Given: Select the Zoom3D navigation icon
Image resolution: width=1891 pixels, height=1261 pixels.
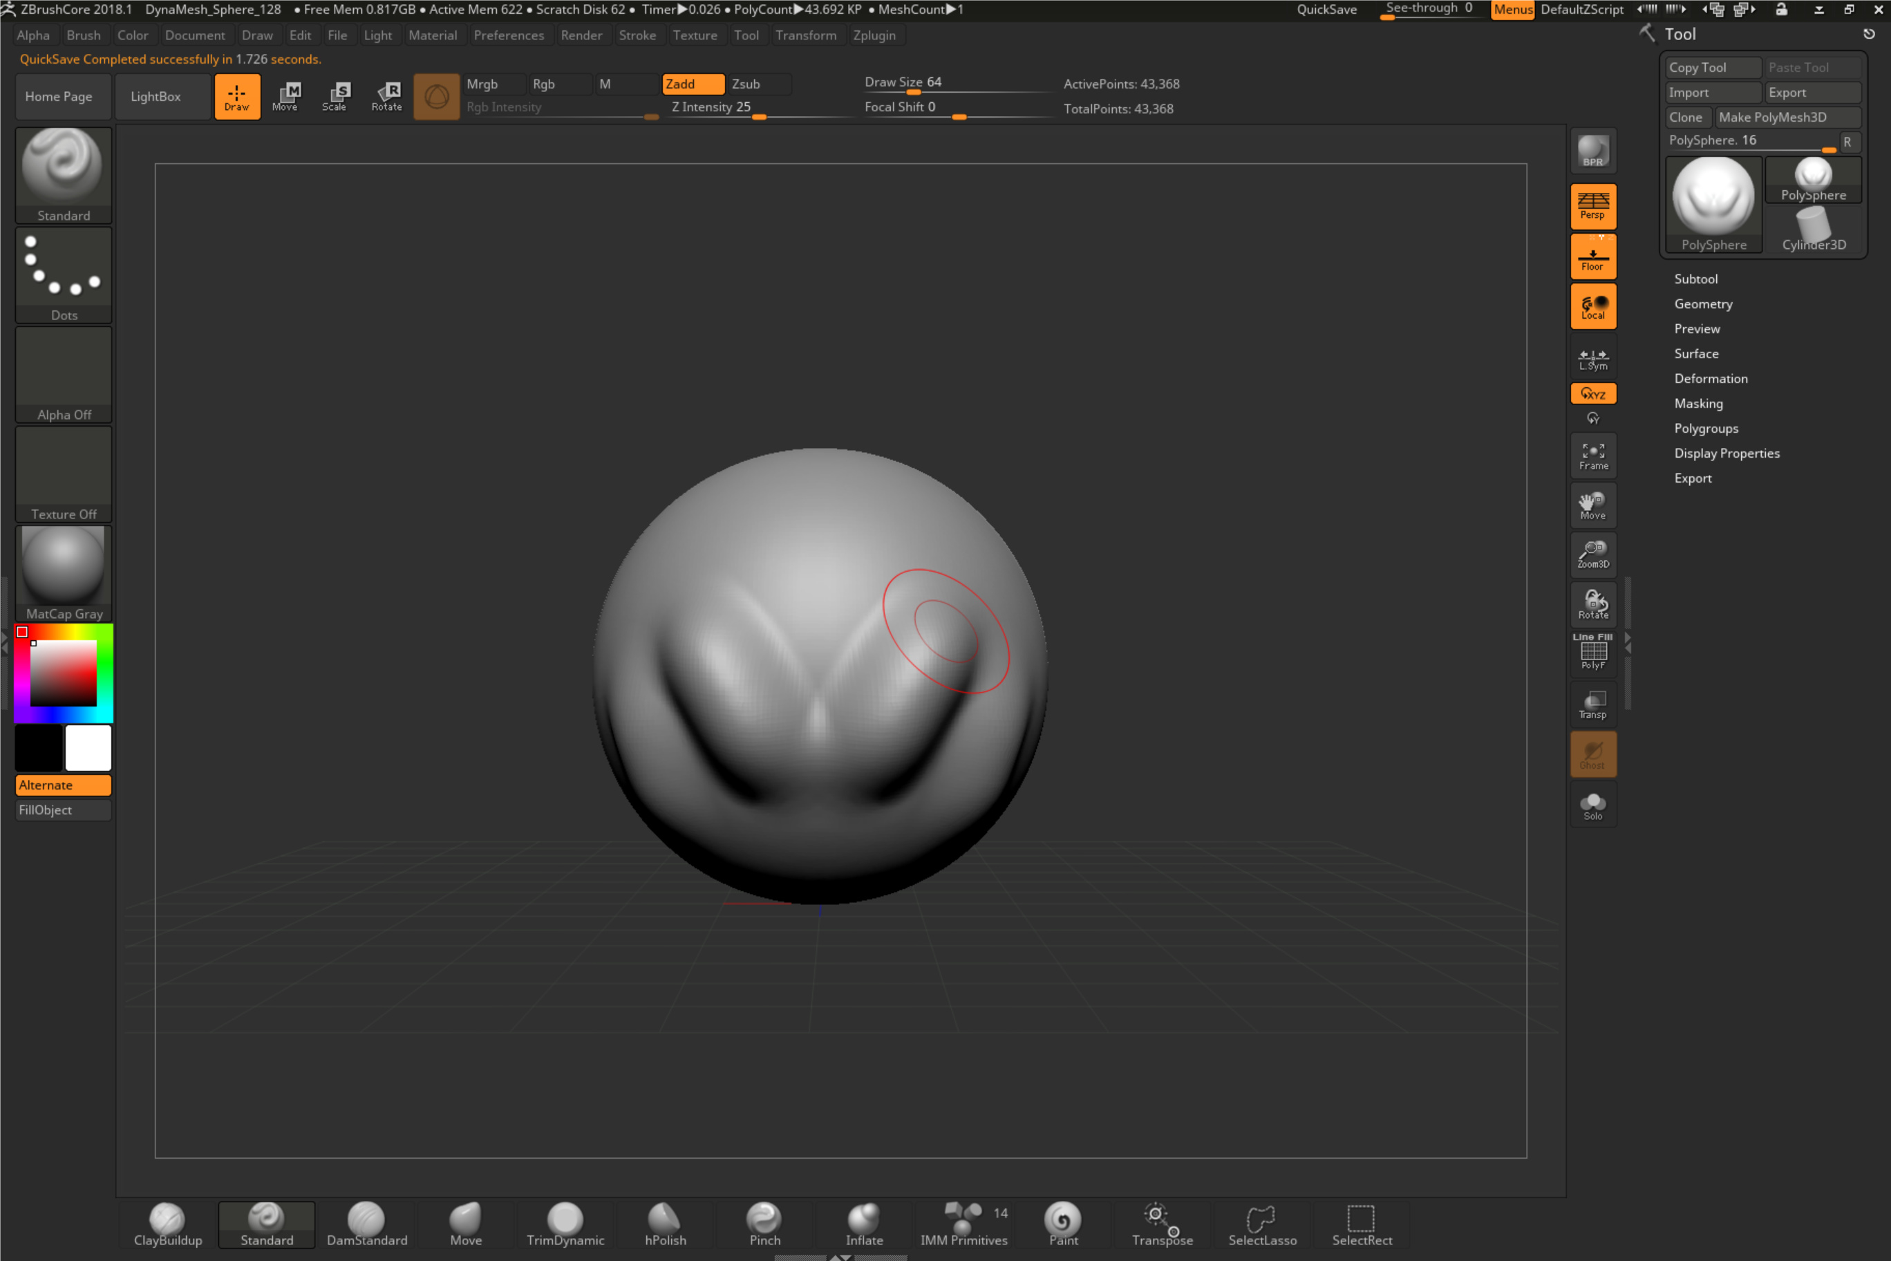Looking at the screenshot, I should tap(1592, 555).
